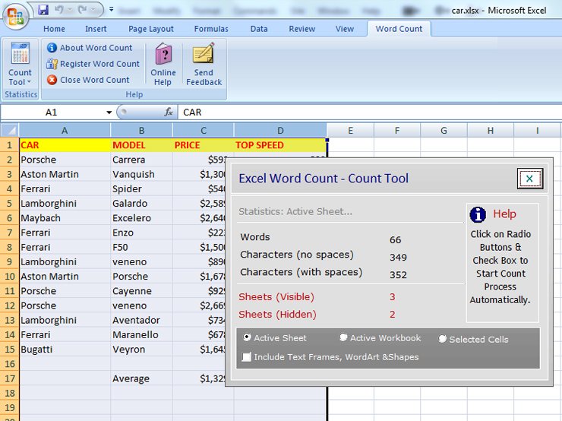Click the Office button orb
The height and width of the screenshot is (421, 562).
point(15,16)
